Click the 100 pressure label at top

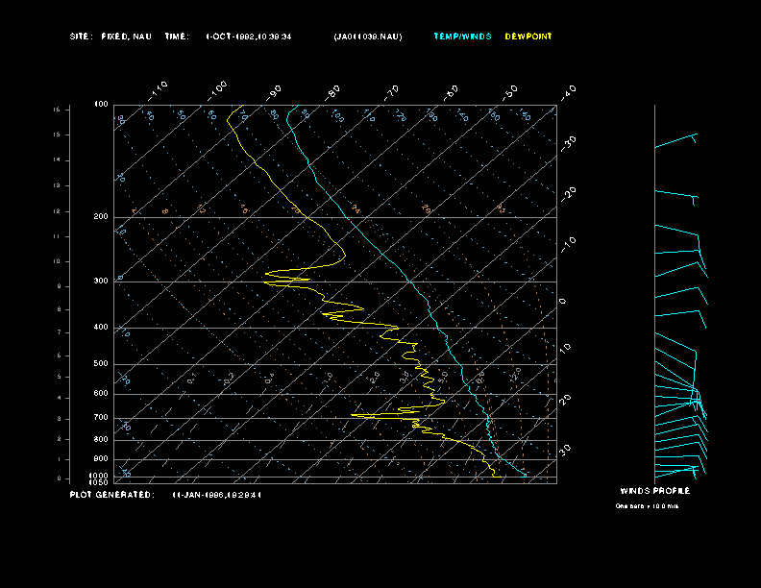click(x=101, y=104)
